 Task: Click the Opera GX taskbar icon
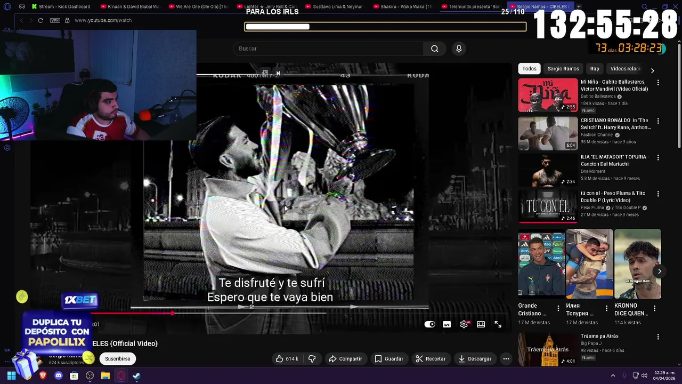coord(121,375)
